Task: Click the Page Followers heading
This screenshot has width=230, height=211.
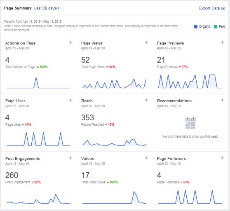Action: pos(171,159)
